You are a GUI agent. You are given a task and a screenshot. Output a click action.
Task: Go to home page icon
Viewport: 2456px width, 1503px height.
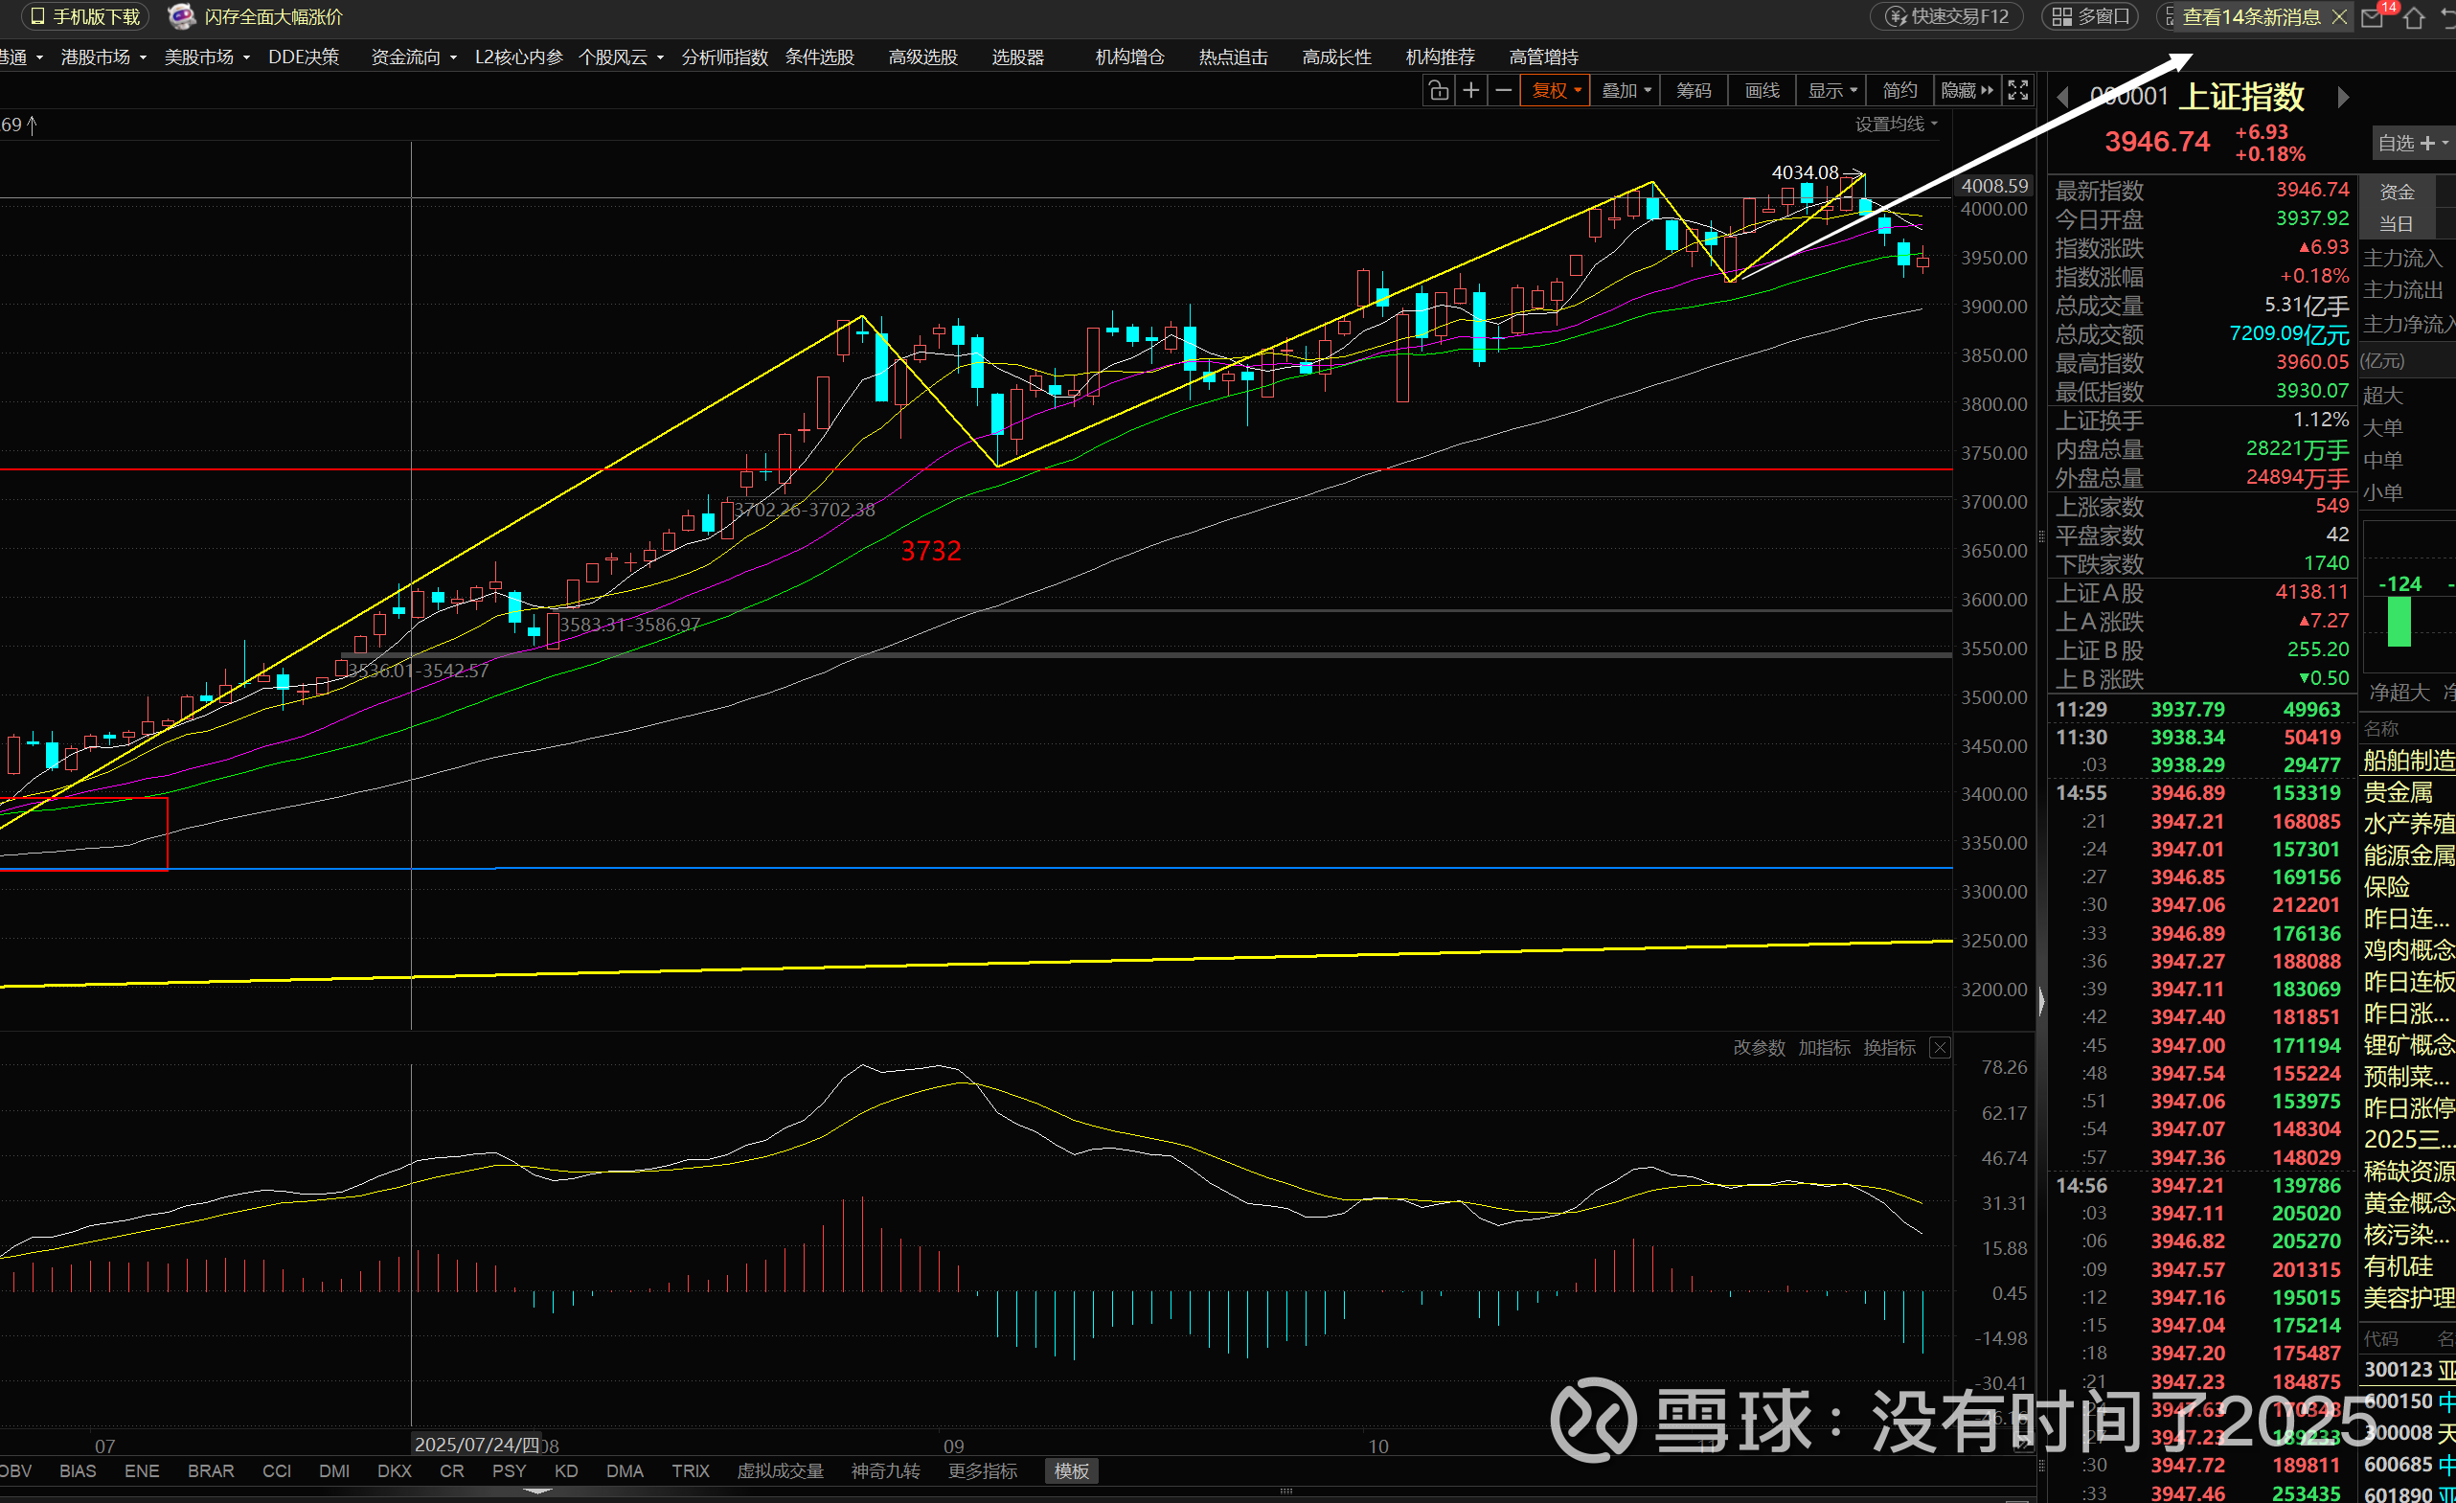point(2413,17)
